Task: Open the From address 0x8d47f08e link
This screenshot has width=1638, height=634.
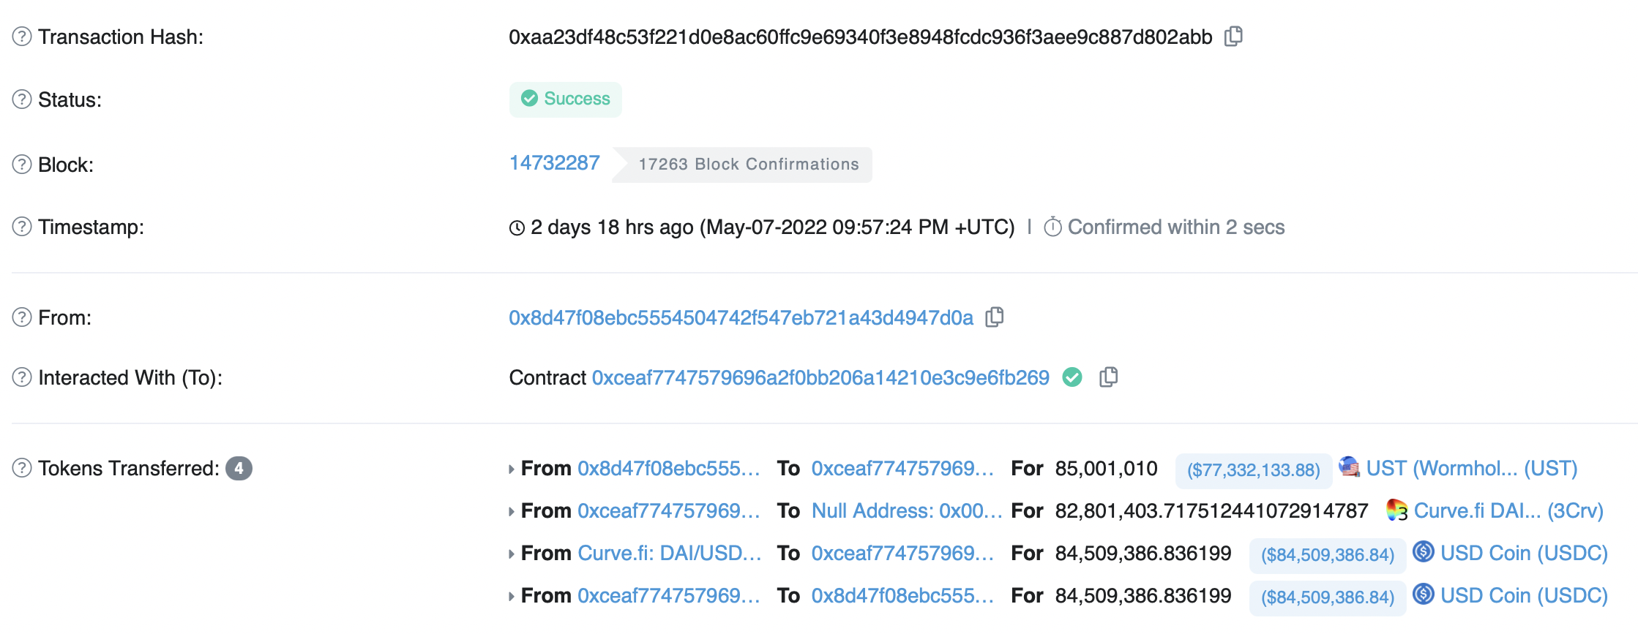Action: click(741, 317)
